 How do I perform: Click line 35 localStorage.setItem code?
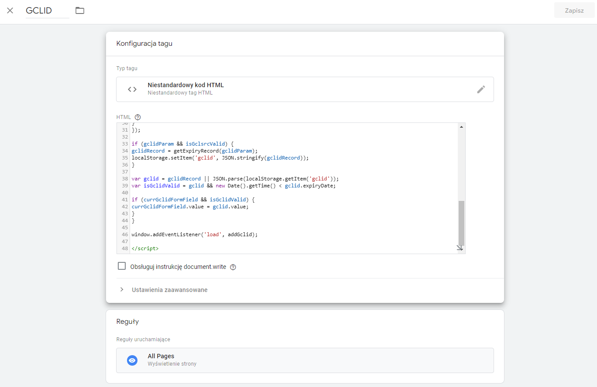(x=220, y=158)
